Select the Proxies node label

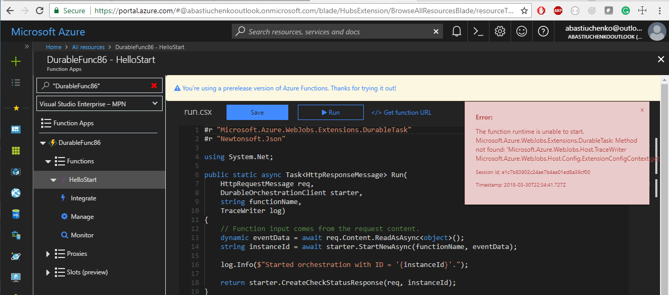pyautogui.click(x=77, y=254)
